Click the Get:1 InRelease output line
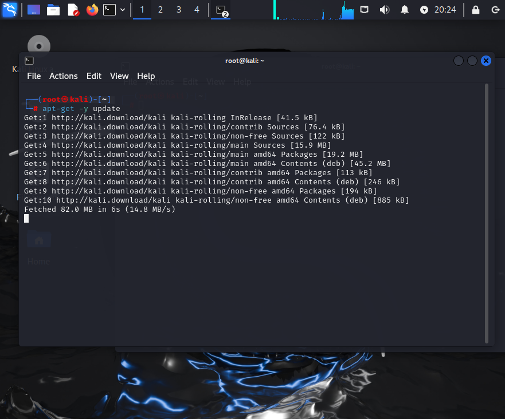 (171, 118)
